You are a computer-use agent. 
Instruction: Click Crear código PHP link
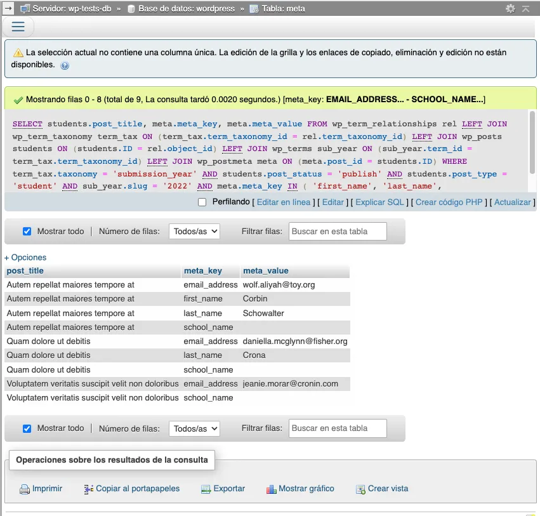449,202
